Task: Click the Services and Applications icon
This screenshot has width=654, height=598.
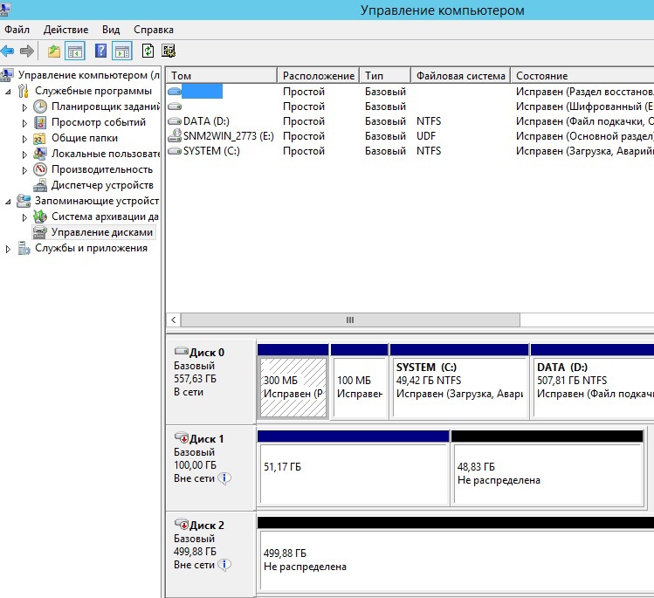Action: [x=24, y=248]
